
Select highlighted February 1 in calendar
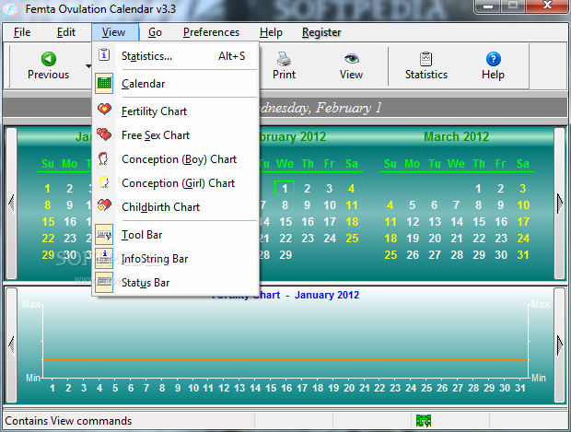285,188
